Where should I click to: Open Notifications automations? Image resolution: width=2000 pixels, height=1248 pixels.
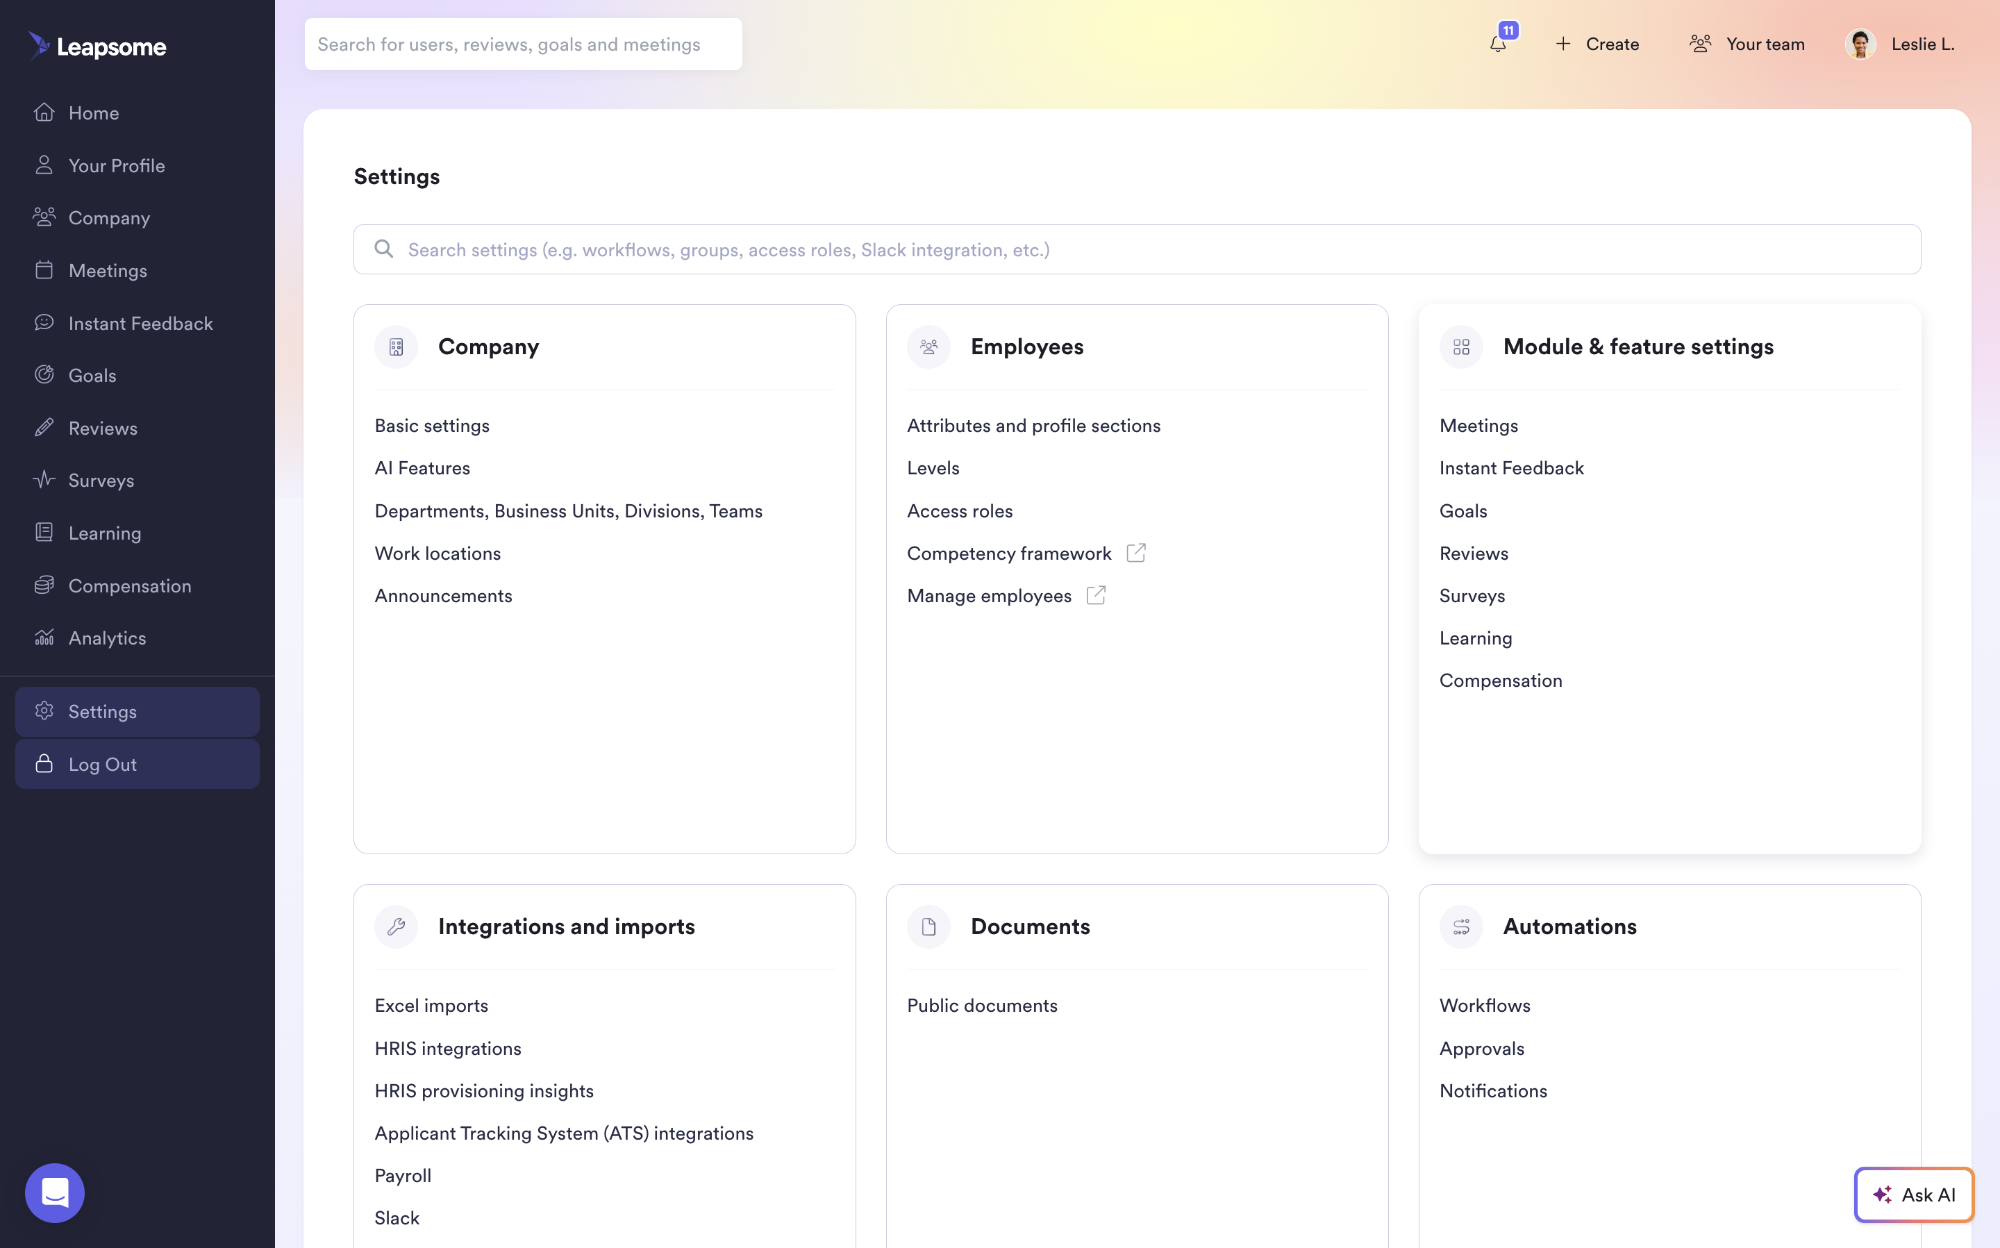[1493, 1090]
